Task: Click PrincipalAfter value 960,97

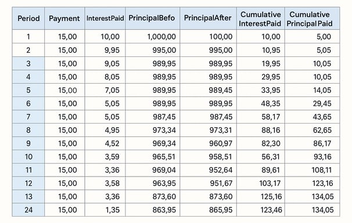Action: click(208, 143)
